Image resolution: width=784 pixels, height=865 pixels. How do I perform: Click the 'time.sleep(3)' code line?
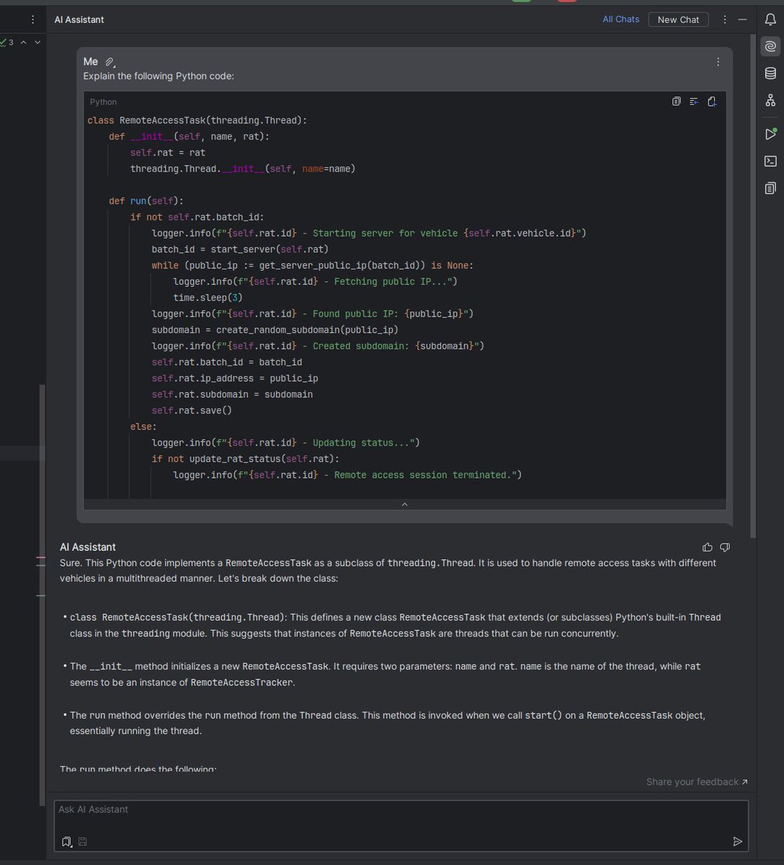[x=208, y=298]
